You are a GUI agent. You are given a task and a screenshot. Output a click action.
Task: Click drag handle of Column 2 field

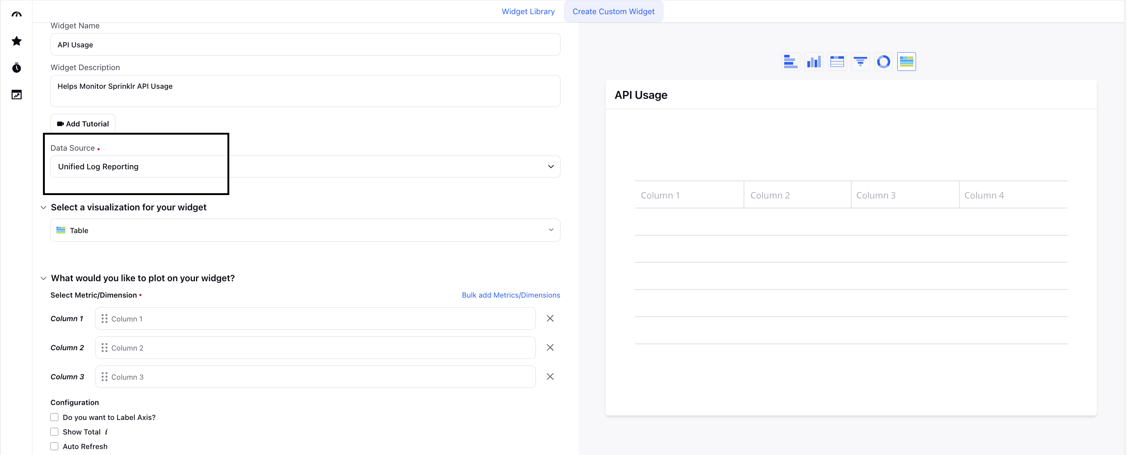[105, 348]
